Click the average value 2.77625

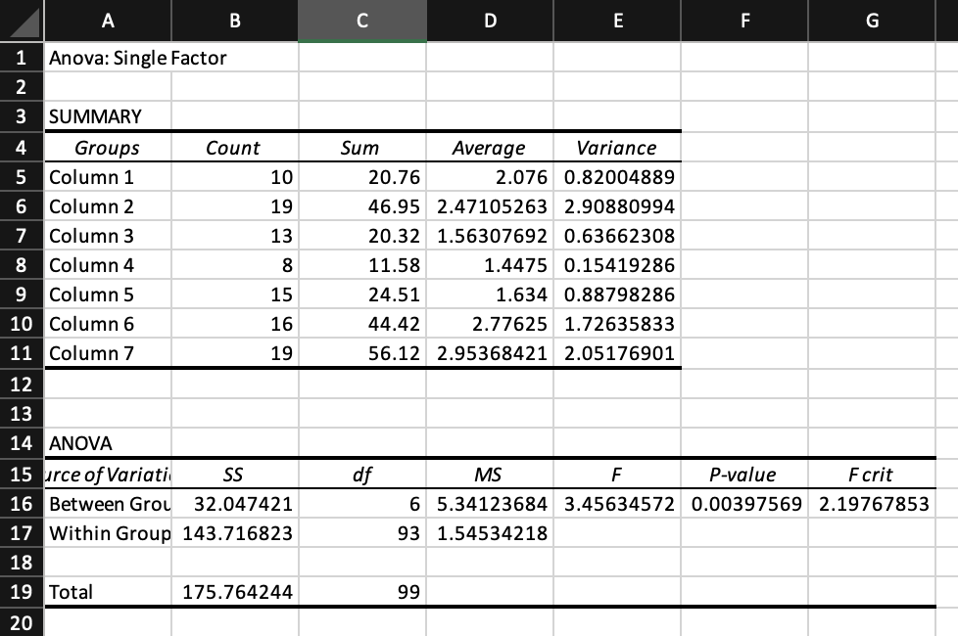coord(490,324)
